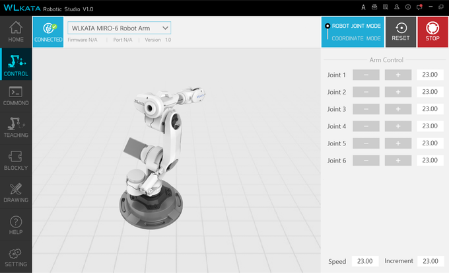The width and height of the screenshot is (449, 273).
Task: Click the user account icon
Action: pyautogui.click(x=396, y=7)
